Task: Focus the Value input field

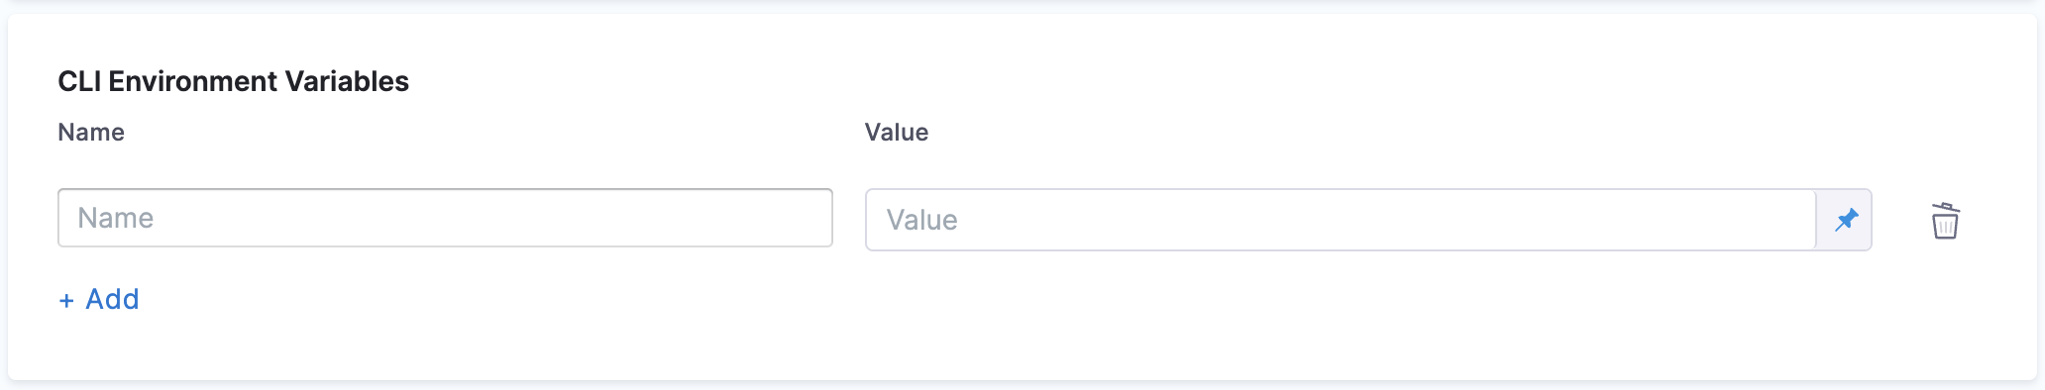Action: pos(1341,220)
